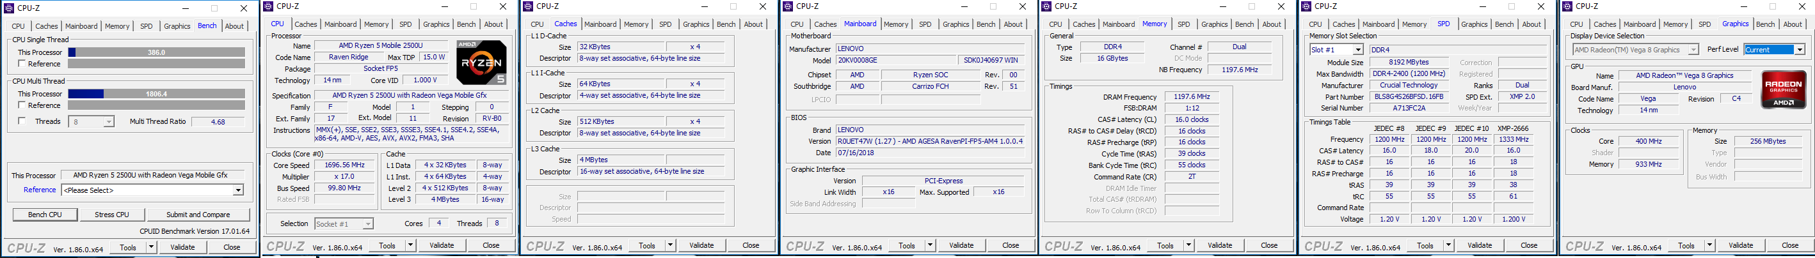The width and height of the screenshot is (1815, 258).
Task: Switch to Memory tab in Mainboard window
Action: pyautogui.click(x=896, y=25)
